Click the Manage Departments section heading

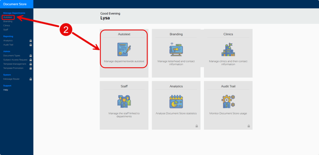tap(14, 13)
